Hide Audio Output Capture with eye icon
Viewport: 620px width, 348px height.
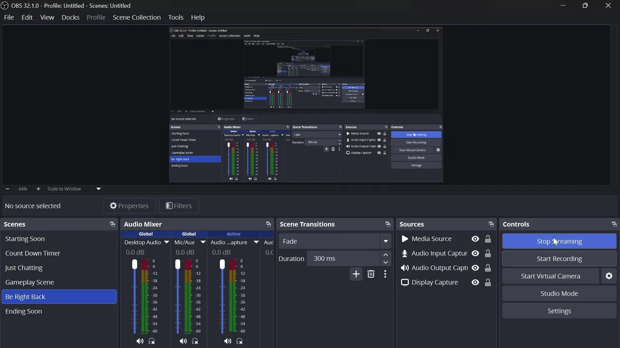pos(475,268)
